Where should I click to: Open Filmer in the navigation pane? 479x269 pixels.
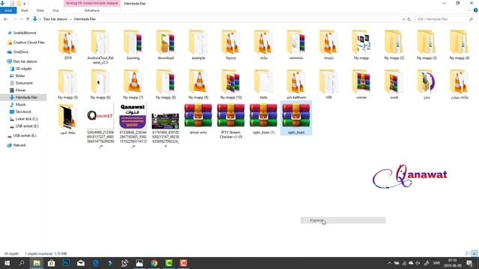click(x=20, y=90)
